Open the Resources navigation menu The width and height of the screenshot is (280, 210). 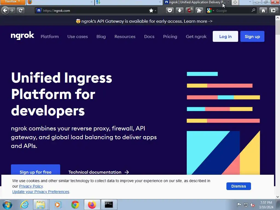[125, 36]
